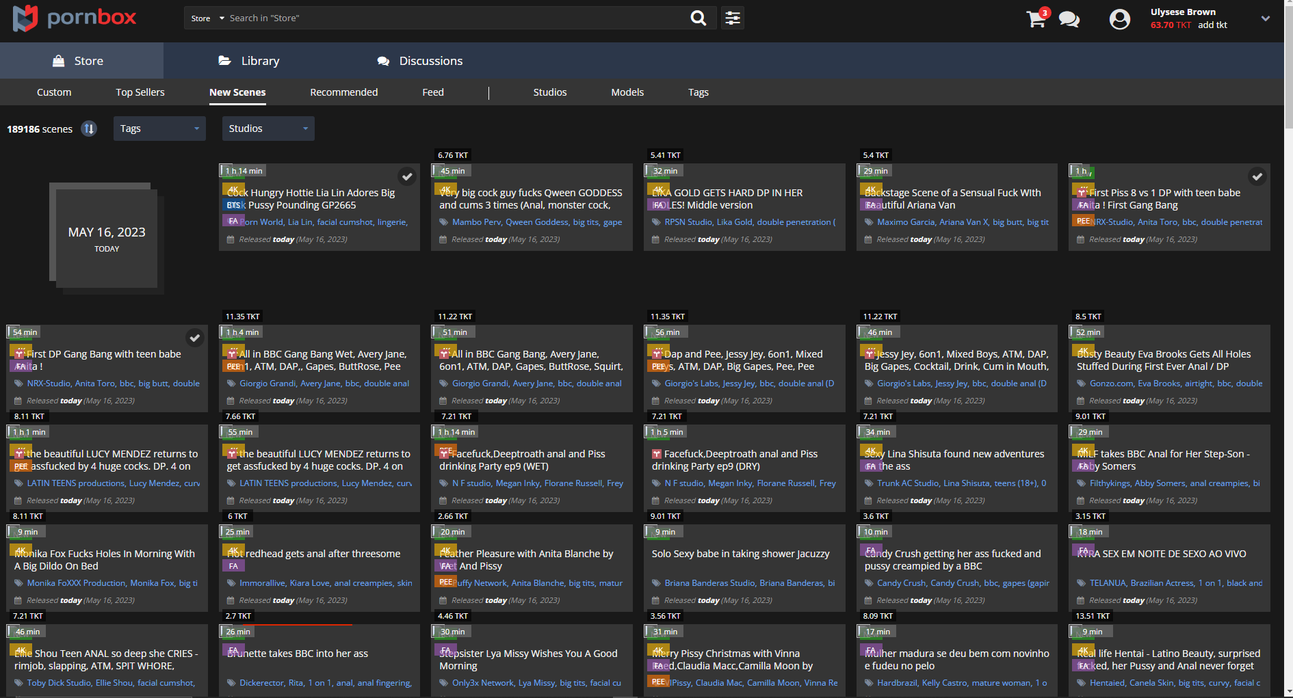The height and width of the screenshot is (698, 1293).
Task: Click the magnifier search icon
Action: 698,18
